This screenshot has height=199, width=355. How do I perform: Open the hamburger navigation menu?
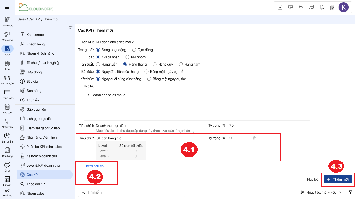coord(7,7)
